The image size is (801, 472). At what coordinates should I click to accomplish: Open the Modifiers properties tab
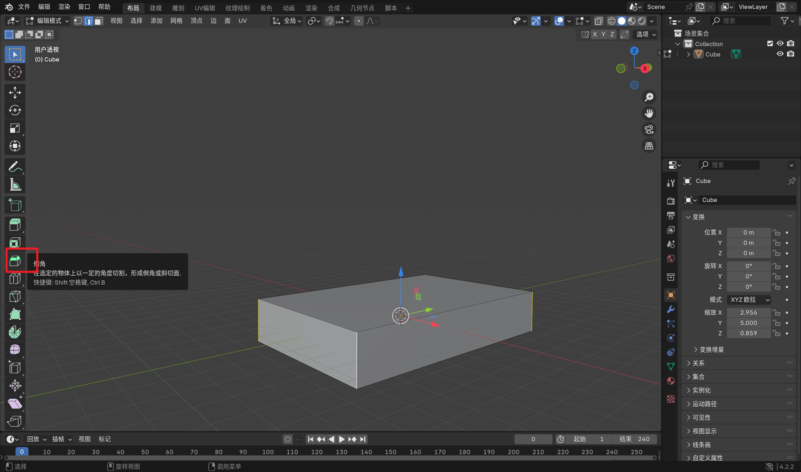click(671, 309)
